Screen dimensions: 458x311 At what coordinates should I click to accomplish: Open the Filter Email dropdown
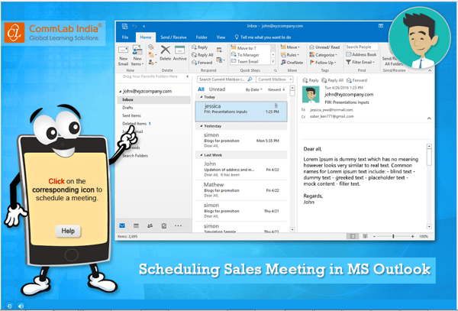coord(360,62)
